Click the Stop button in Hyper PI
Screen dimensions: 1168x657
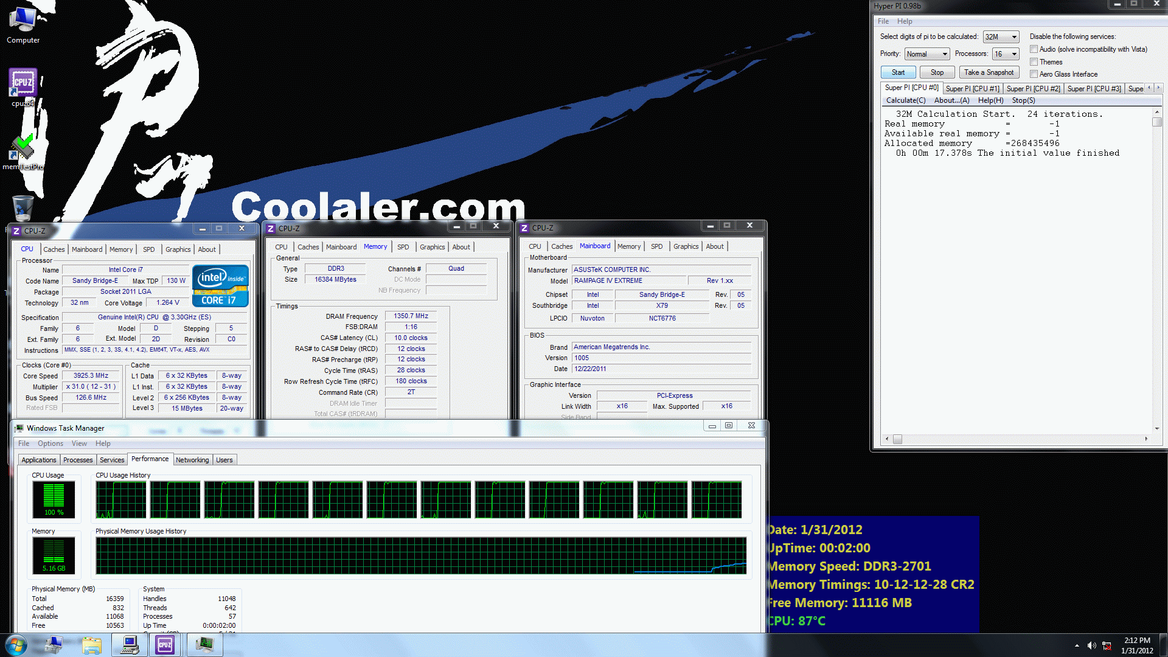937,72
